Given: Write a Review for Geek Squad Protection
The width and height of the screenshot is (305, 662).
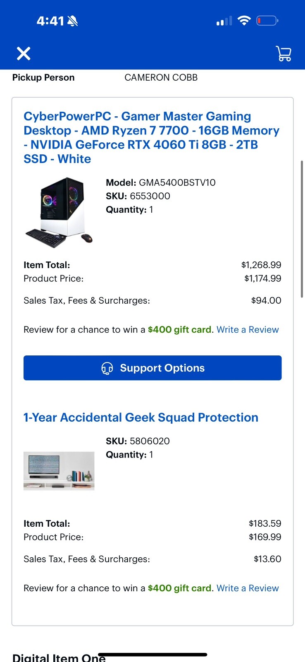Looking at the screenshot, I should point(248,588).
